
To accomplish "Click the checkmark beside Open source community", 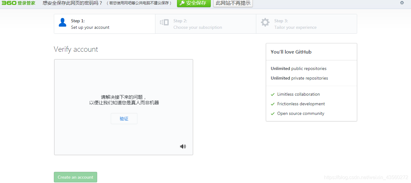I will coord(273,114).
